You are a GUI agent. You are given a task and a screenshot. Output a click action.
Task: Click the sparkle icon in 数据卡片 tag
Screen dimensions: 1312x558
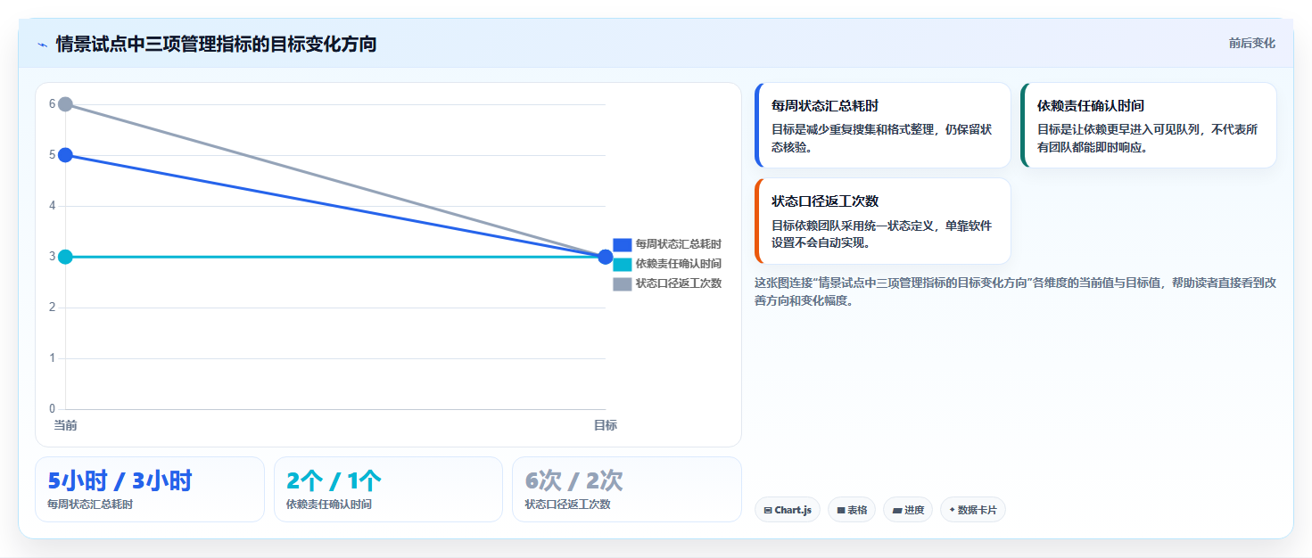953,510
